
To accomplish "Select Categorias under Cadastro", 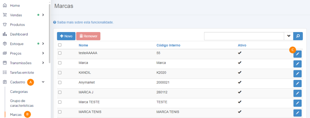I will pos(19,92).
